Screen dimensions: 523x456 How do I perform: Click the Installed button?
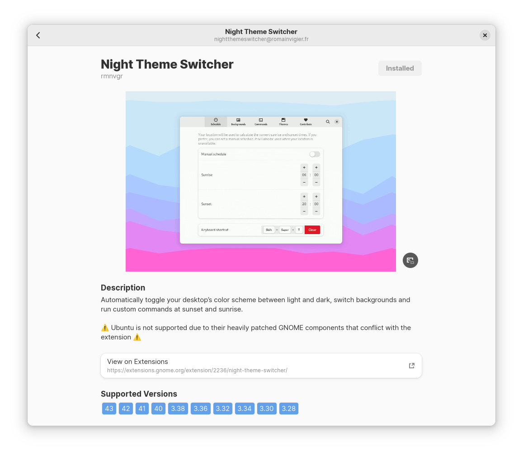click(400, 68)
